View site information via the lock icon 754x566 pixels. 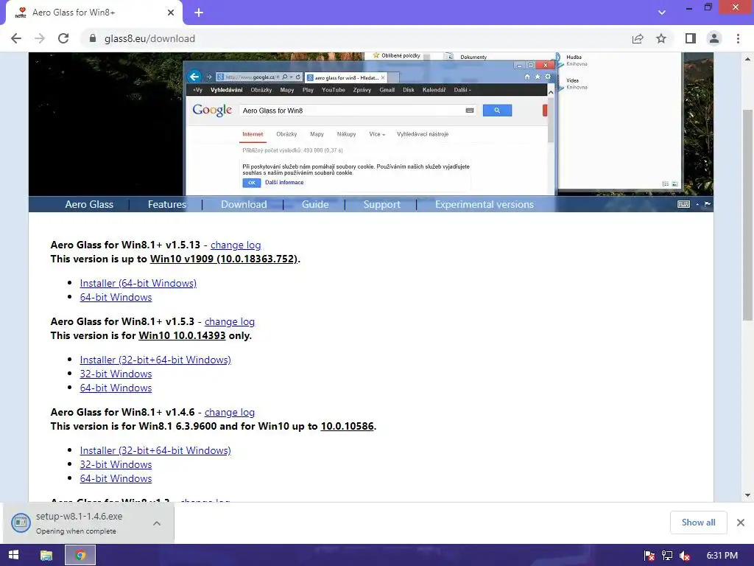coord(93,38)
